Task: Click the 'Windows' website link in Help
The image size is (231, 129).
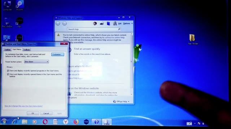Action: click(x=91, y=92)
